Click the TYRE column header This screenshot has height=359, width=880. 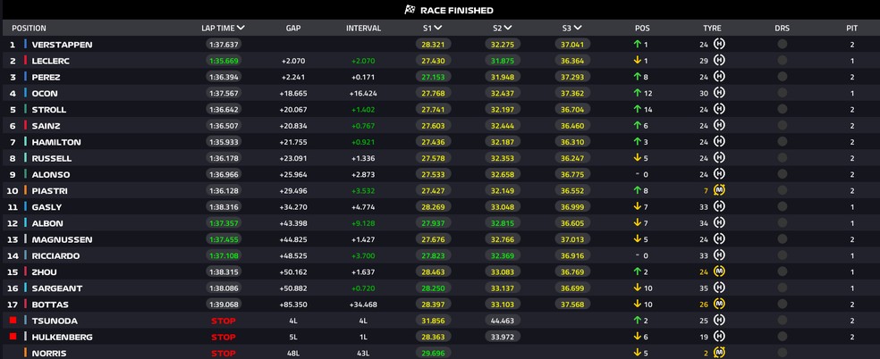pos(712,28)
